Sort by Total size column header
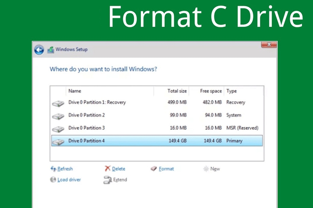 pyautogui.click(x=171, y=91)
